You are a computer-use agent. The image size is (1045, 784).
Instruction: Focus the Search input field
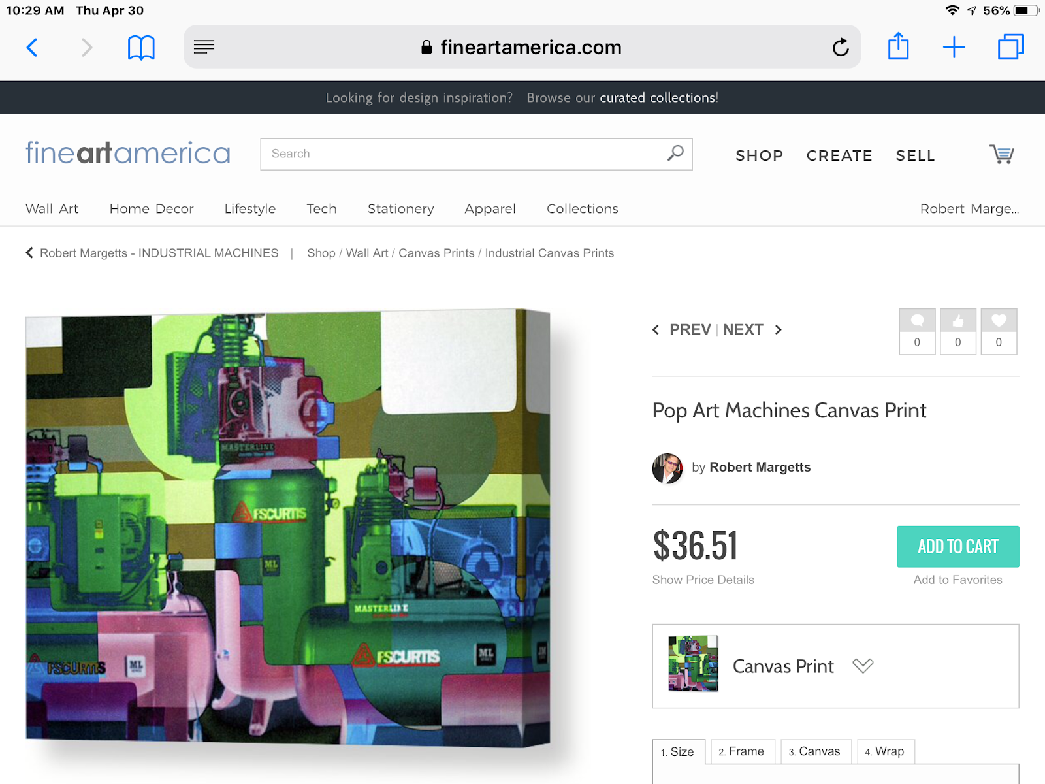point(476,154)
